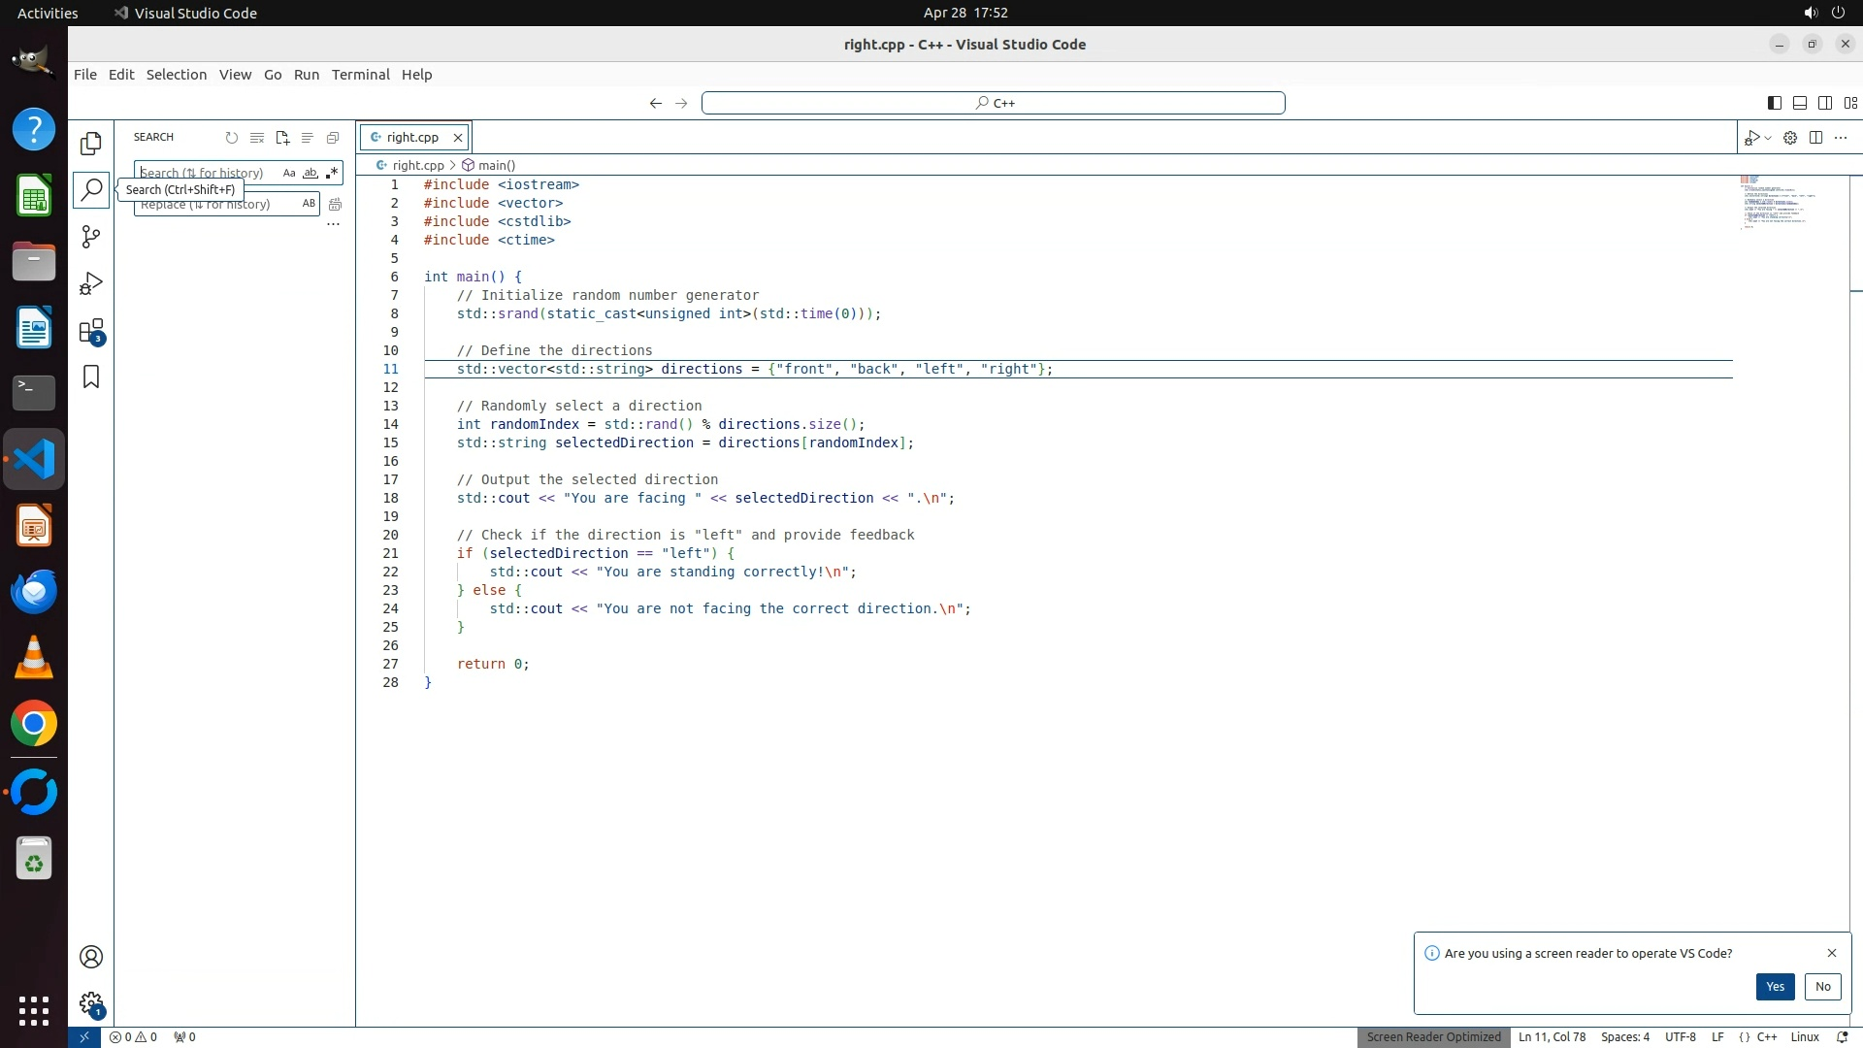Enable Use Regular Expression search option
1863x1048 pixels.
click(332, 173)
